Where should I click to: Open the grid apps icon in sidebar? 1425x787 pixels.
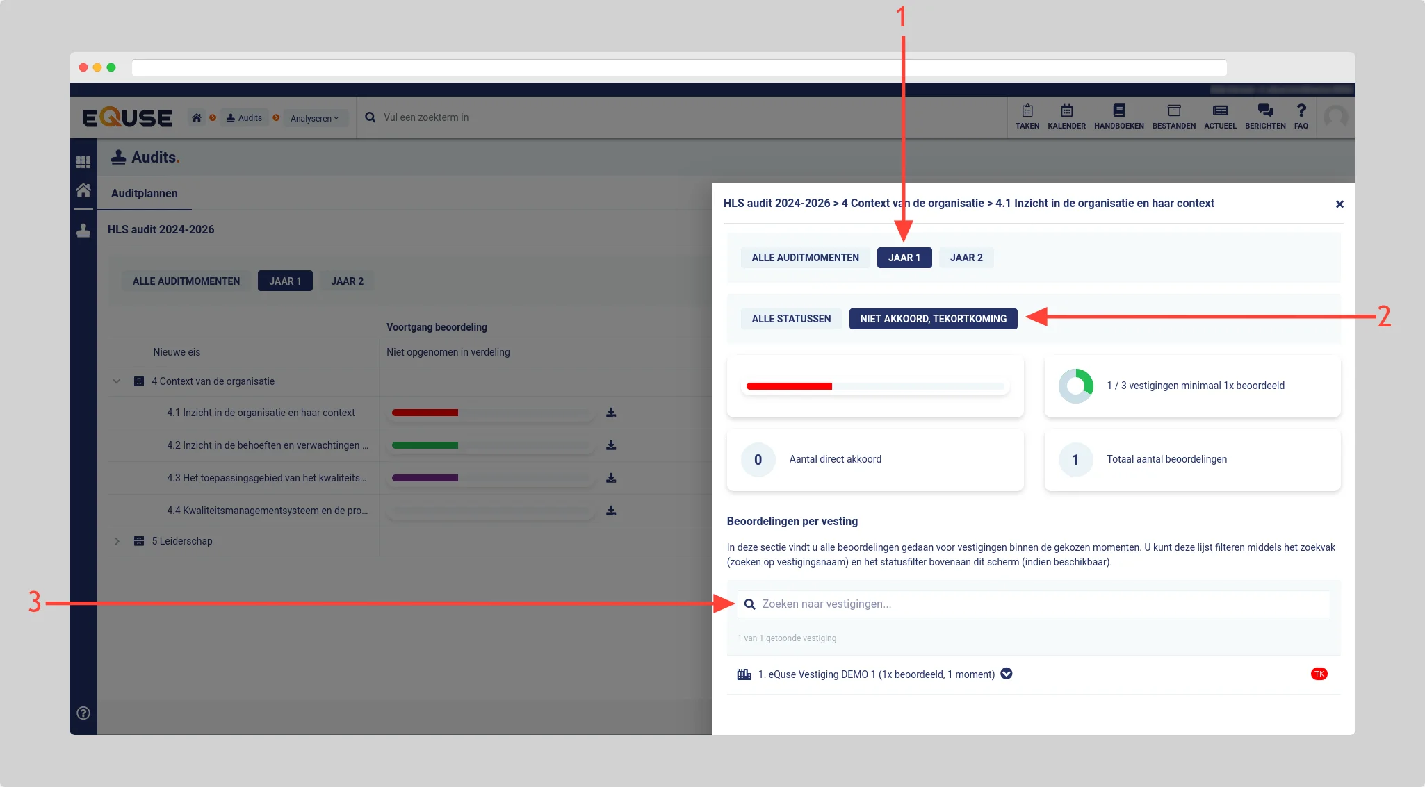point(83,163)
